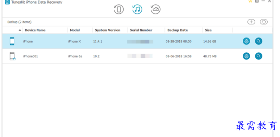Viewport: 280px width, 137px height.
Task: Select Recover from iCloud backup icon
Action: (155, 9)
